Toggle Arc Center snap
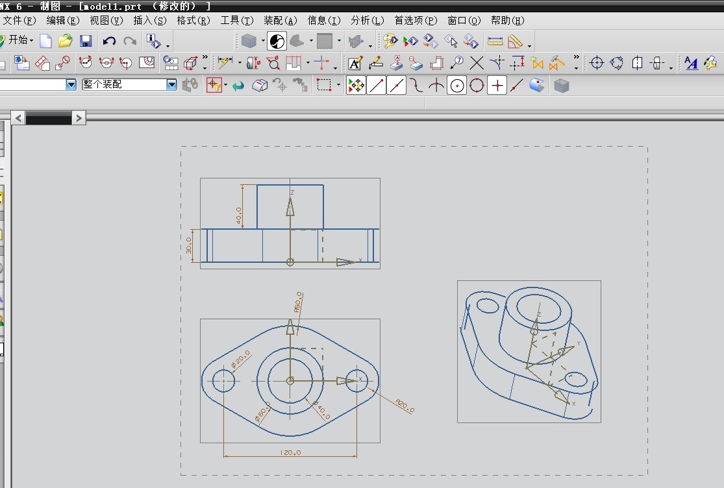The image size is (724, 488). point(456,86)
